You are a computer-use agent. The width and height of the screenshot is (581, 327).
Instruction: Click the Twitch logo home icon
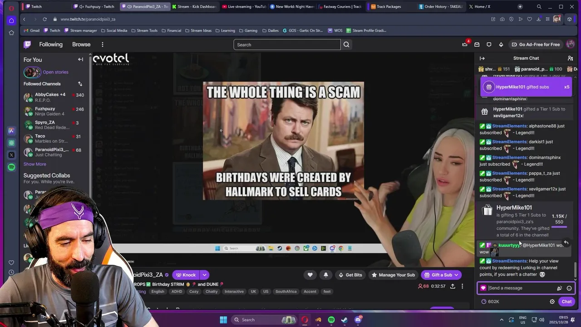click(27, 45)
